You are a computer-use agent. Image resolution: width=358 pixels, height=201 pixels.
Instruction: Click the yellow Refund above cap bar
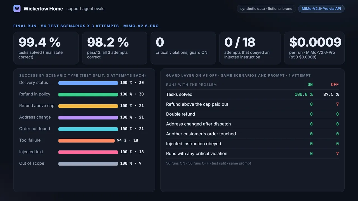[88, 106]
